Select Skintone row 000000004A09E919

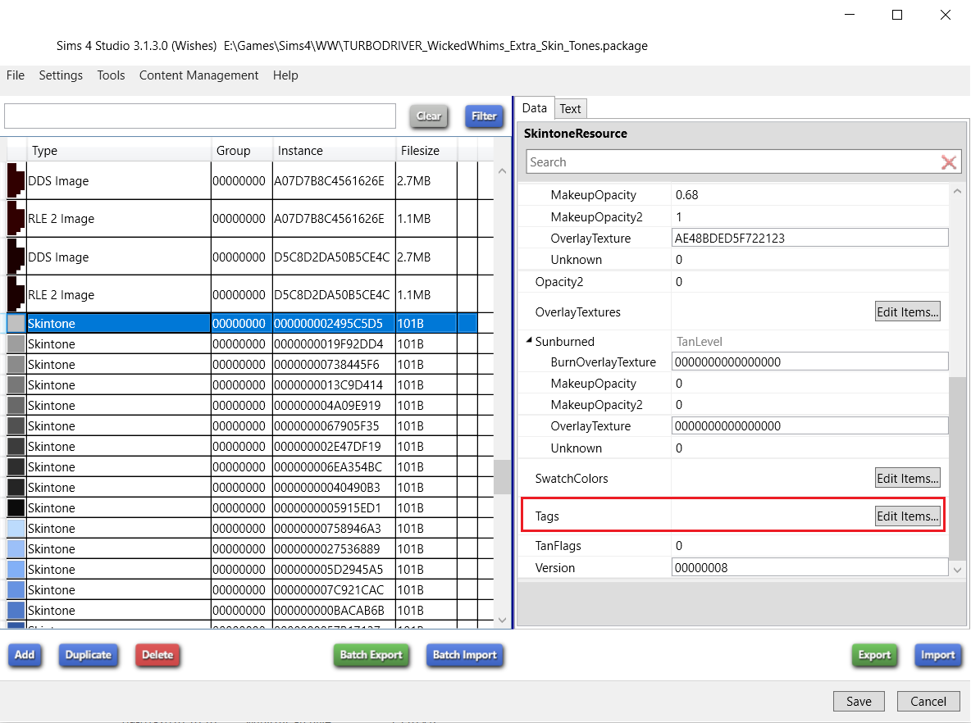[x=242, y=406]
